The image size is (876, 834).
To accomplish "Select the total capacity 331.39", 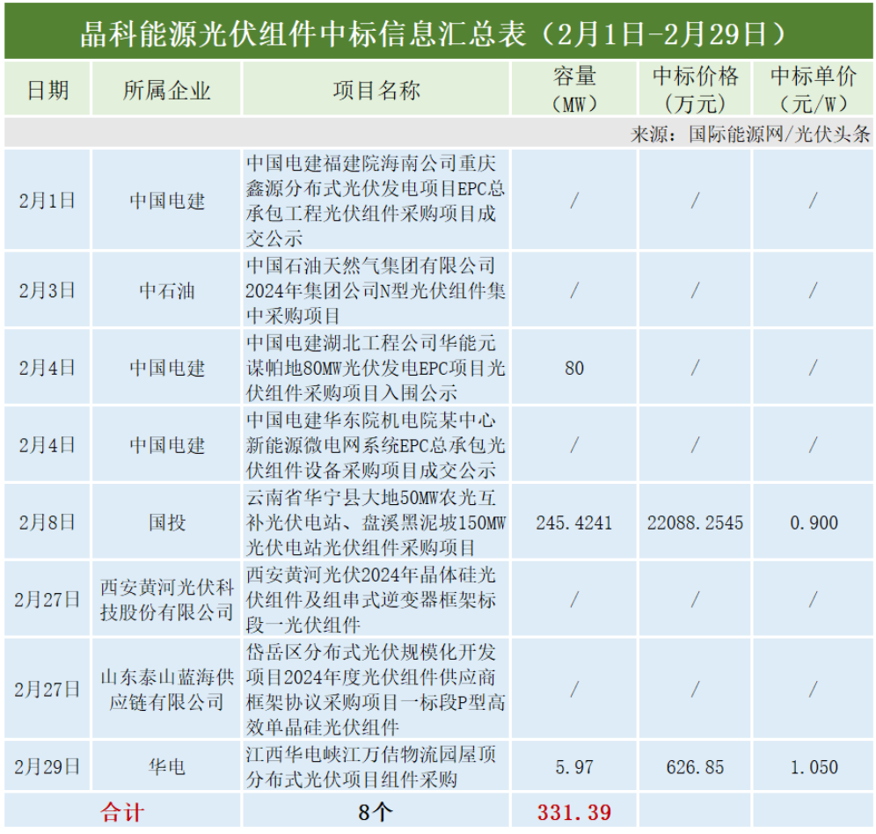I will (x=574, y=812).
